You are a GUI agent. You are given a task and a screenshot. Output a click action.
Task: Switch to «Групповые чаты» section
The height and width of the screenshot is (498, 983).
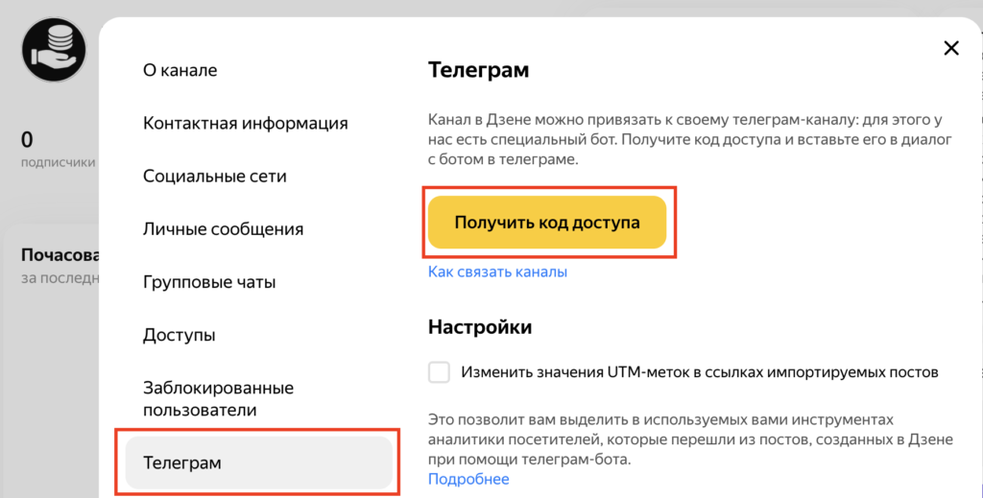click(x=209, y=282)
